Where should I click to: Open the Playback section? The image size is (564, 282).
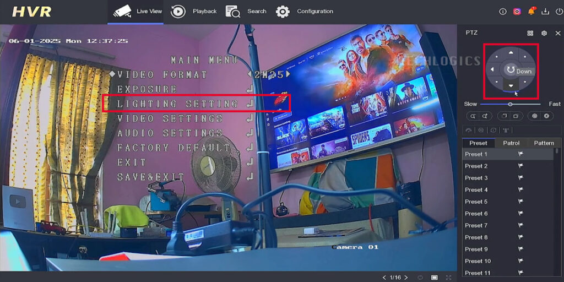point(194,12)
